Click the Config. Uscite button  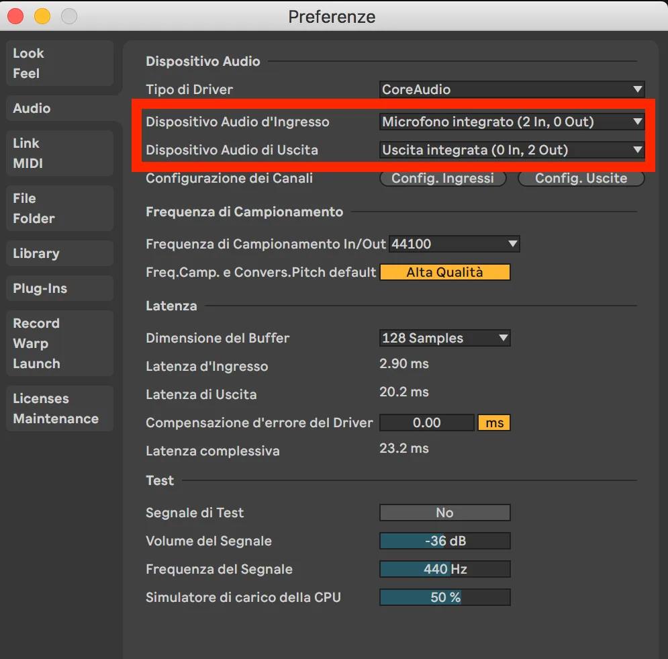(581, 178)
